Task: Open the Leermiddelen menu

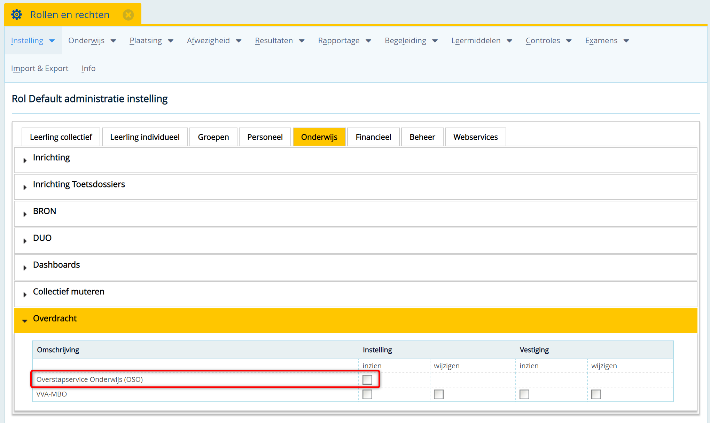Action: [x=482, y=40]
